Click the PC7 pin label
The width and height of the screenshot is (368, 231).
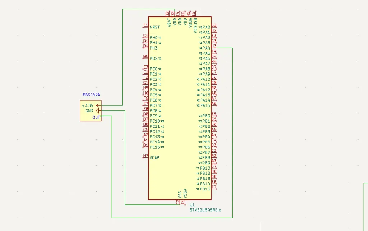[x=153, y=105]
